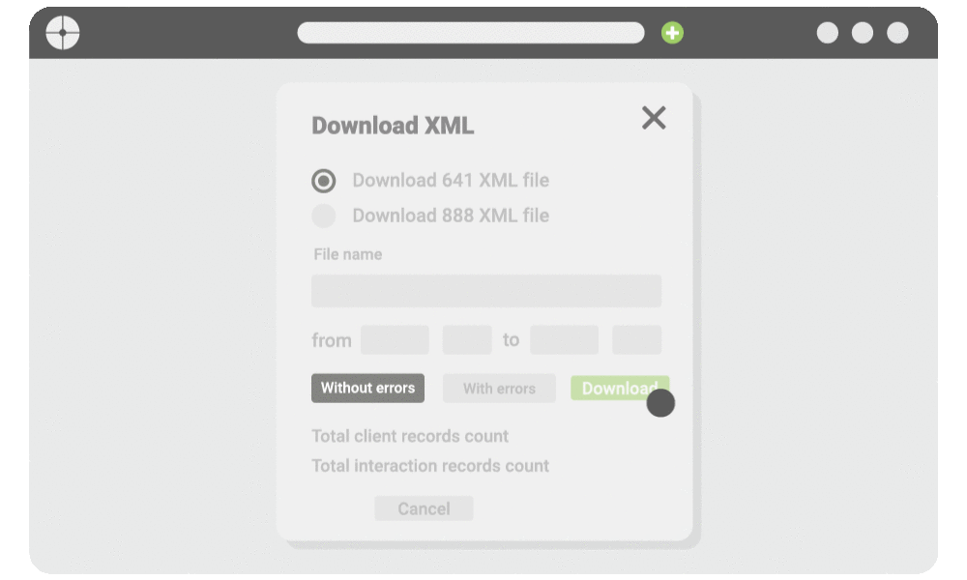Click the Download 641 XML file label

(451, 180)
